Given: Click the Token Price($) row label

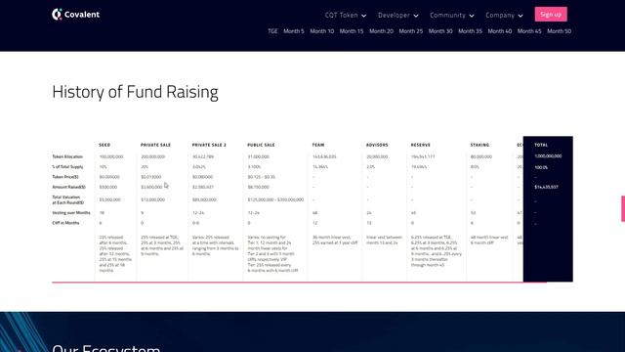Looking at the screenshot, I should [65, 177].
